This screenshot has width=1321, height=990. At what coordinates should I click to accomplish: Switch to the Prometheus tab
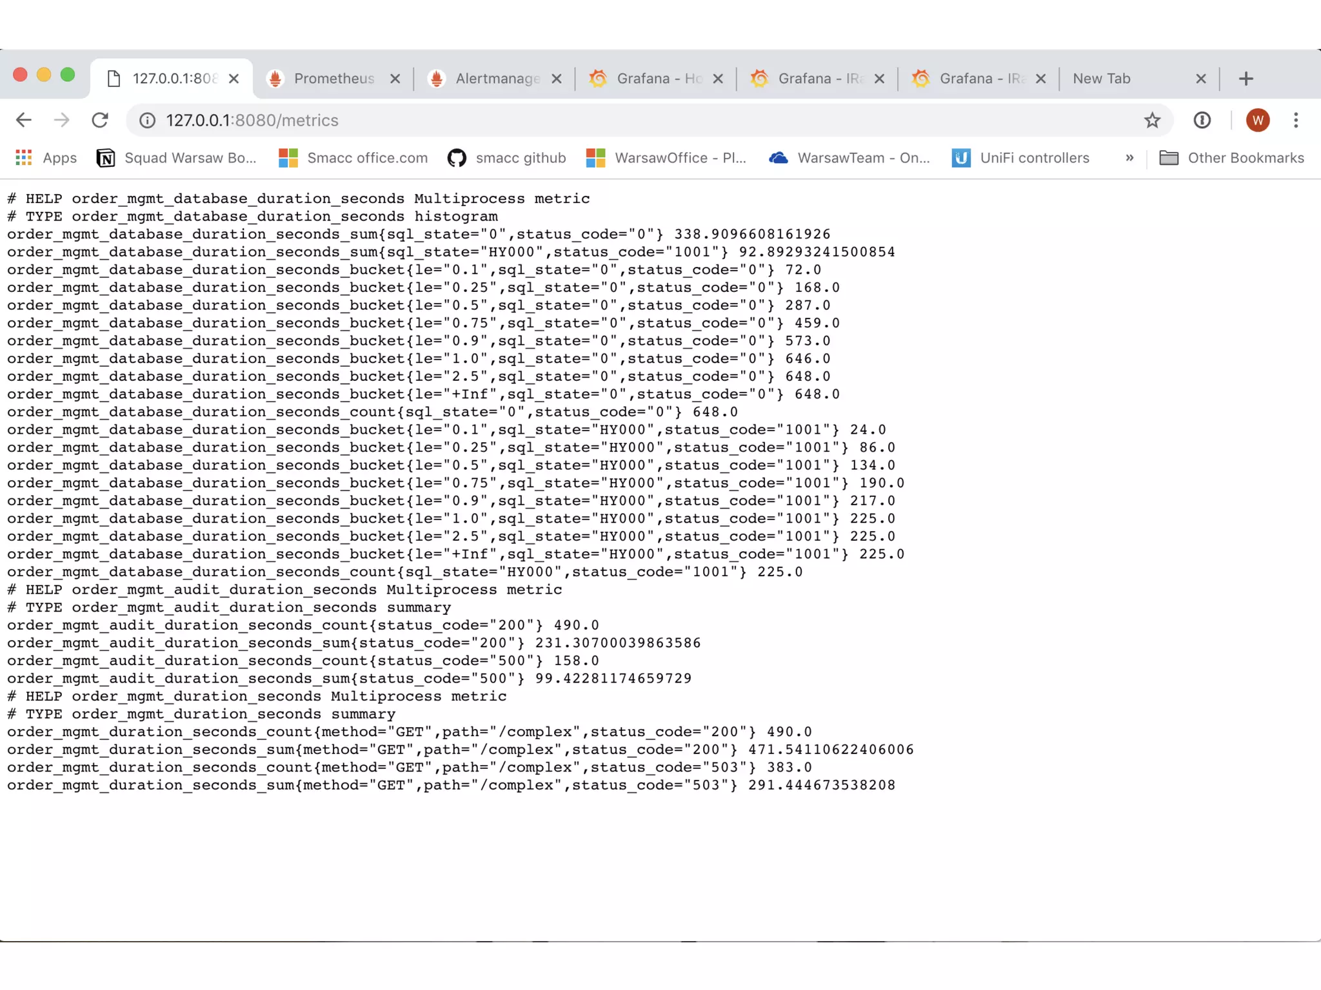326,79
